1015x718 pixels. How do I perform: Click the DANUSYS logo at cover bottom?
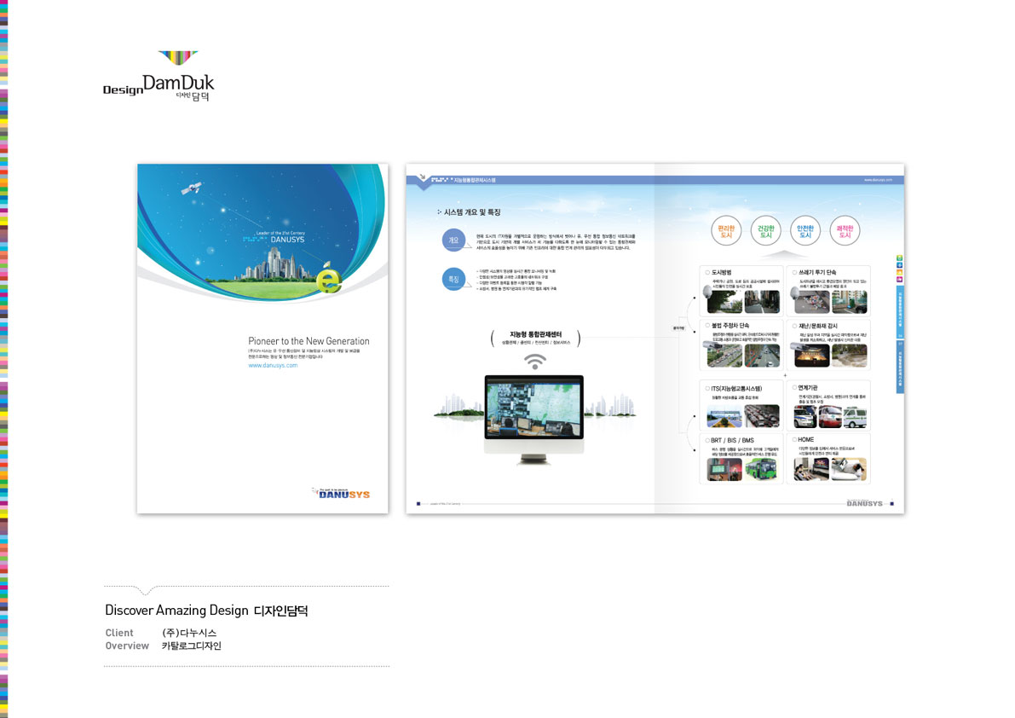click(341, 494)
